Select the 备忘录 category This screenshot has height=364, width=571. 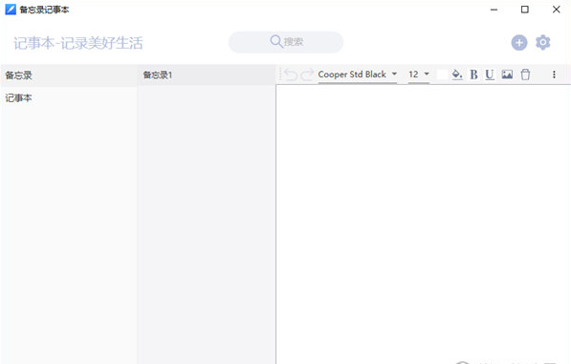click(69, 75)
